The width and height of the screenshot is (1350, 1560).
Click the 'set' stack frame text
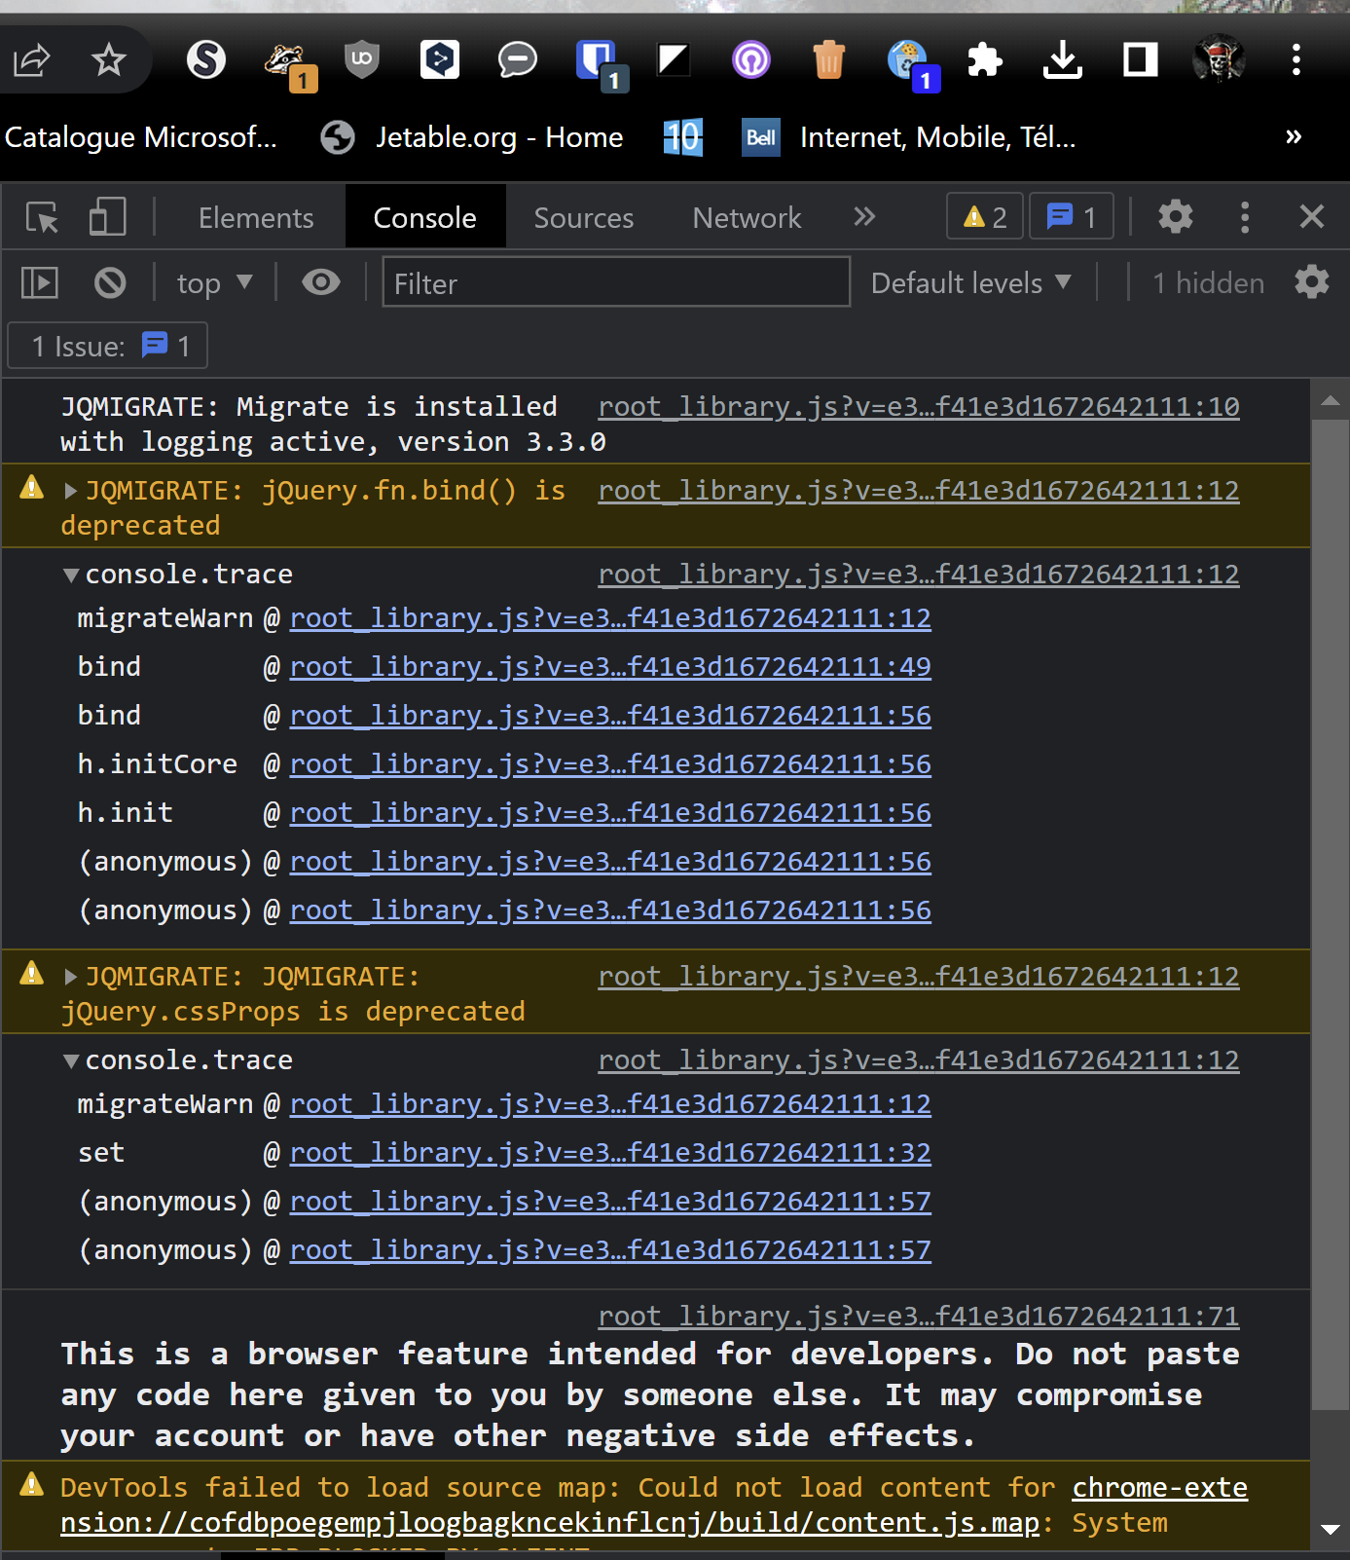[x=101, y=1153]
